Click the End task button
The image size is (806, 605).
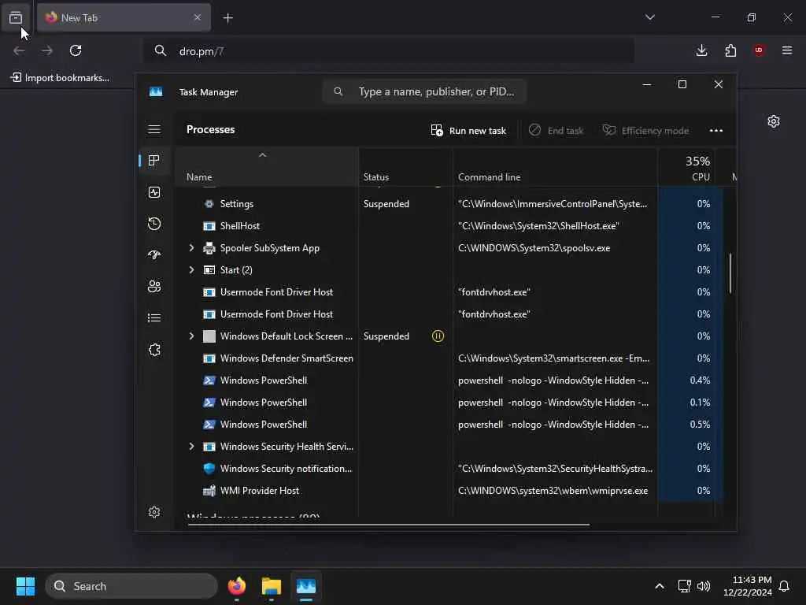click(556, 131)
